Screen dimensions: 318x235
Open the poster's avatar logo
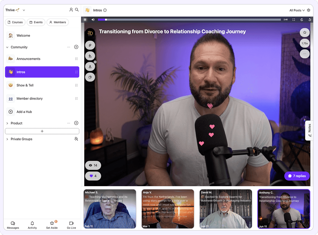(90, 33)
